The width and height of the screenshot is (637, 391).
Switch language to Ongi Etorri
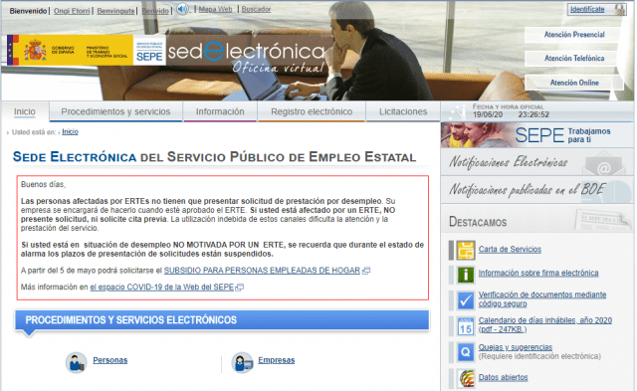point(72,11)
